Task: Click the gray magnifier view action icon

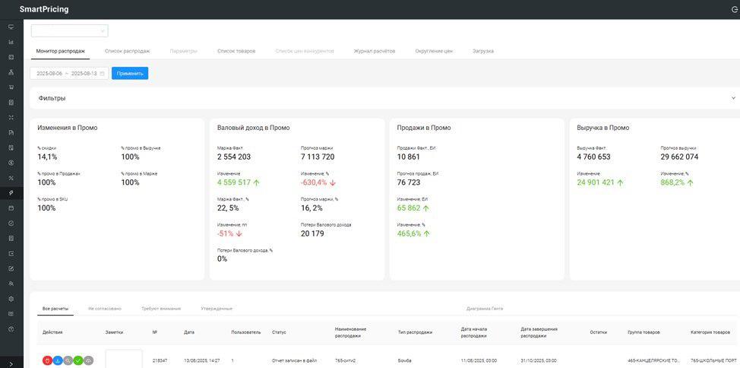Action: 68,360
